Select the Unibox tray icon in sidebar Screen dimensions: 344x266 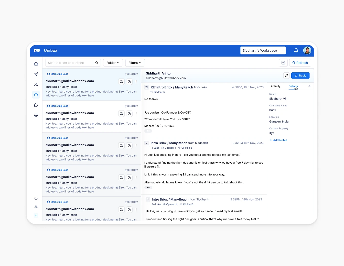pos(36,95)
